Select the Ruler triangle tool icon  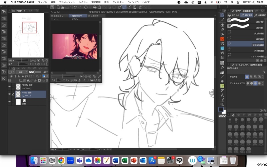point(222,91)
